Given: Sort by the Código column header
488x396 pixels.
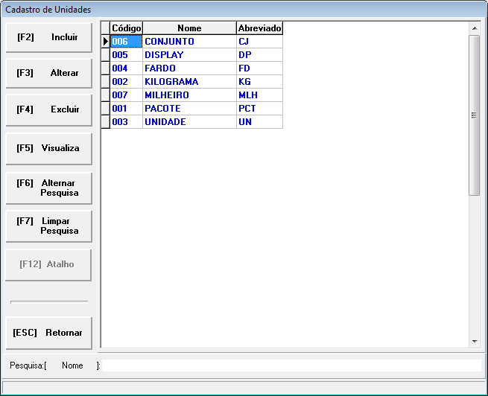Looking at the screenshot, I should 126,28.
